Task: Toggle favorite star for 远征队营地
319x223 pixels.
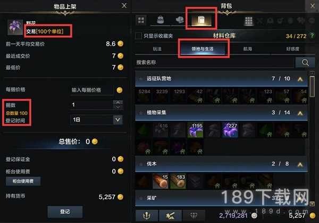Action: point(140,79)
